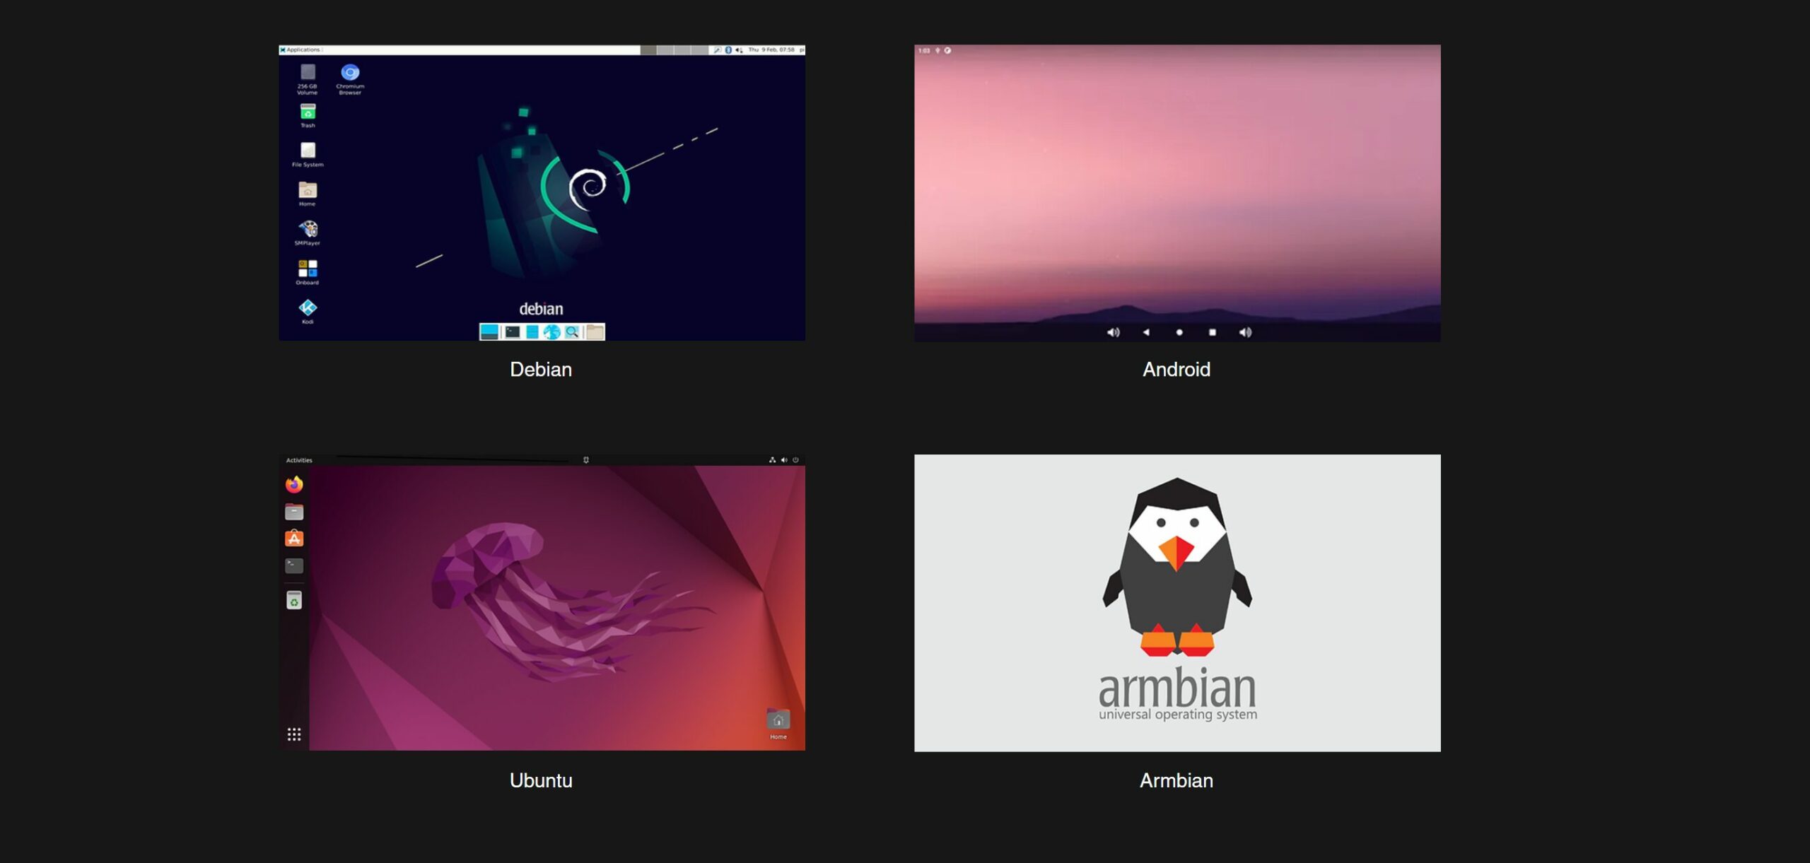The height and width of the screenshot is (863, 1810).
Task: Launch Kodi from the Debian desktop
Action: [x=308, y=311]
